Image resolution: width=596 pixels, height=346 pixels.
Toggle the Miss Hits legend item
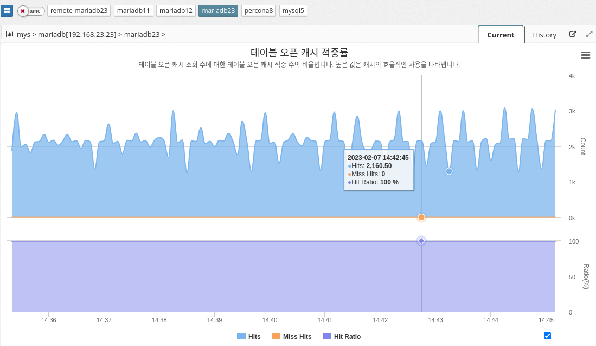coord(292,337)
